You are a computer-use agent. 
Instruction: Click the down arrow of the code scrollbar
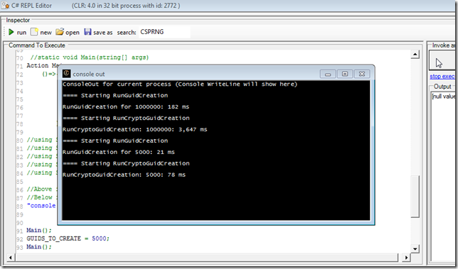click(x=415, y=248)
